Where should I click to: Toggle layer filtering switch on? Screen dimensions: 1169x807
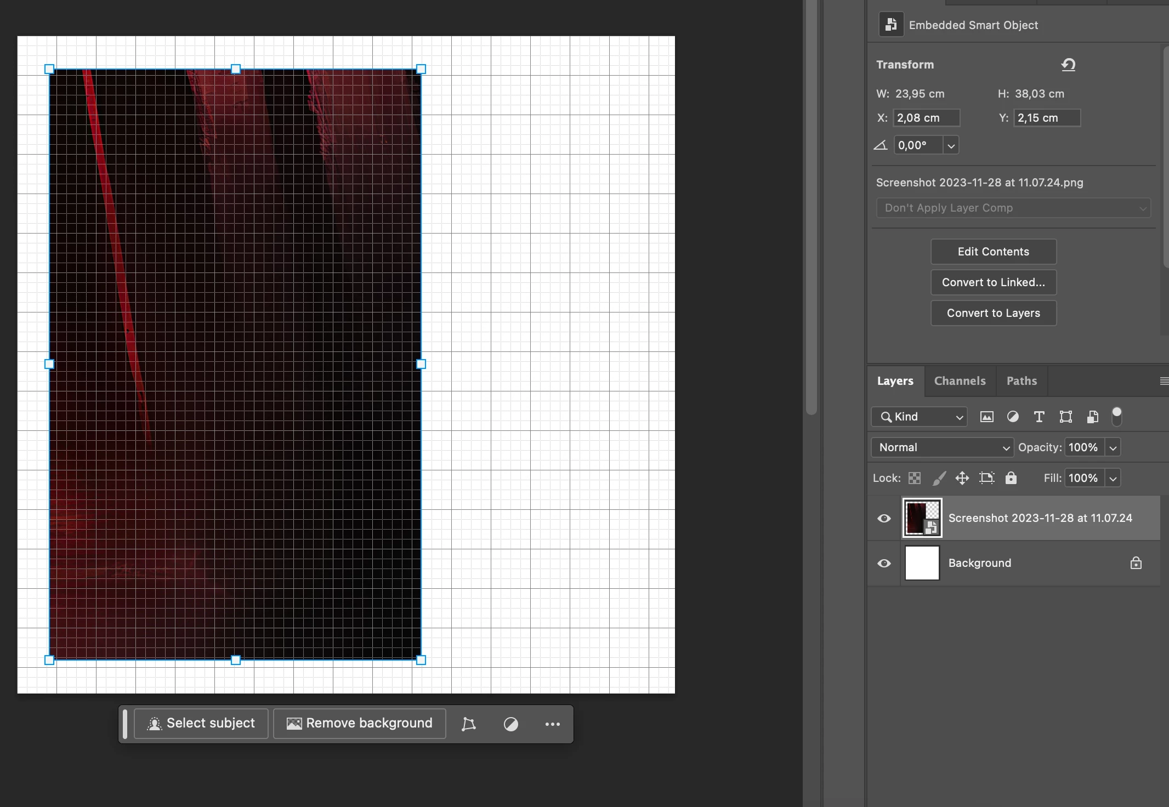tap(1116, 417)
